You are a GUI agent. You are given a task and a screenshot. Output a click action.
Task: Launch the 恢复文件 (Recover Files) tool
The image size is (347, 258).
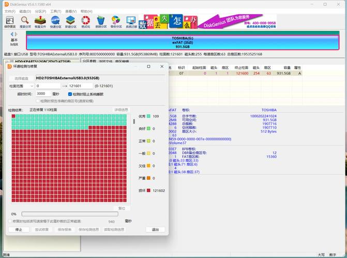pyautogui.click(x=40, y=22)
